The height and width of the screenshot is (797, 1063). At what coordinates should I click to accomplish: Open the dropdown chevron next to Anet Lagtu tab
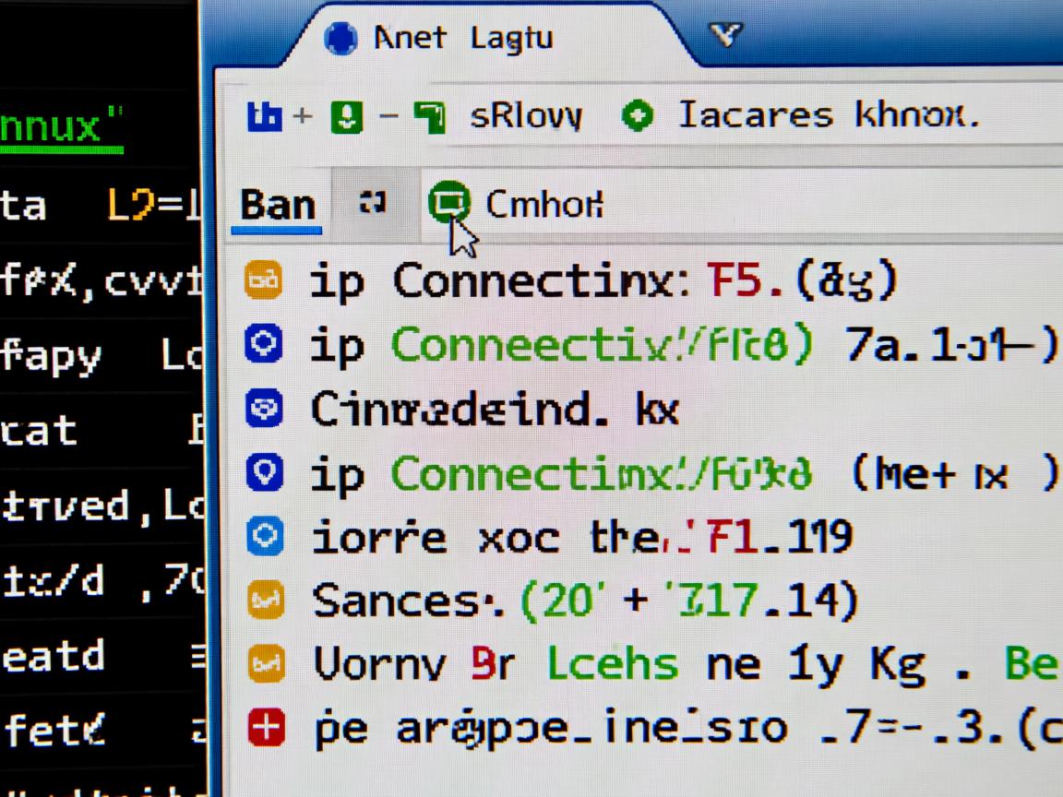pos(724,36)
